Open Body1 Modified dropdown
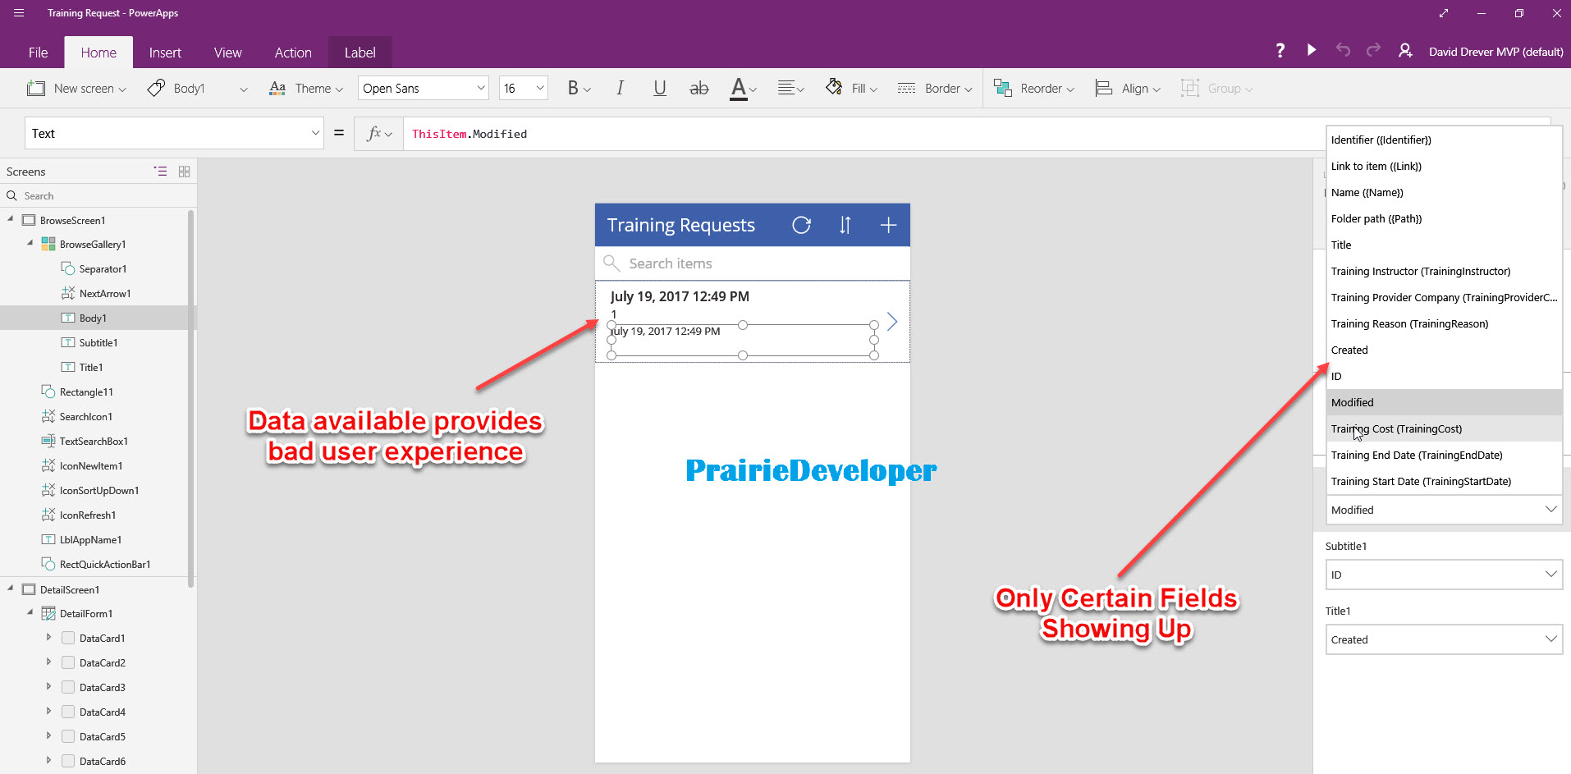The height and width of the screenshot is (774, 1571). point(1444,510)
